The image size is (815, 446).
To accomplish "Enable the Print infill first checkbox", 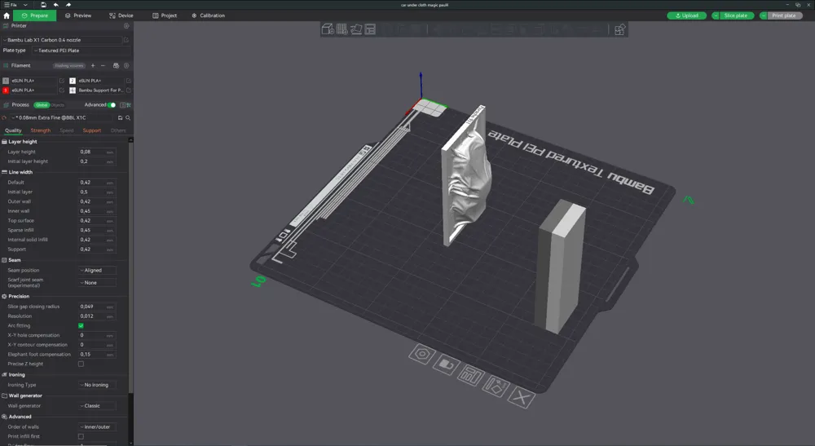I will tap(81, 437).
